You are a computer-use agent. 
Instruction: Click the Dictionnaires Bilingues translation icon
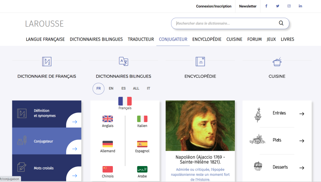[x=124, y=61]
